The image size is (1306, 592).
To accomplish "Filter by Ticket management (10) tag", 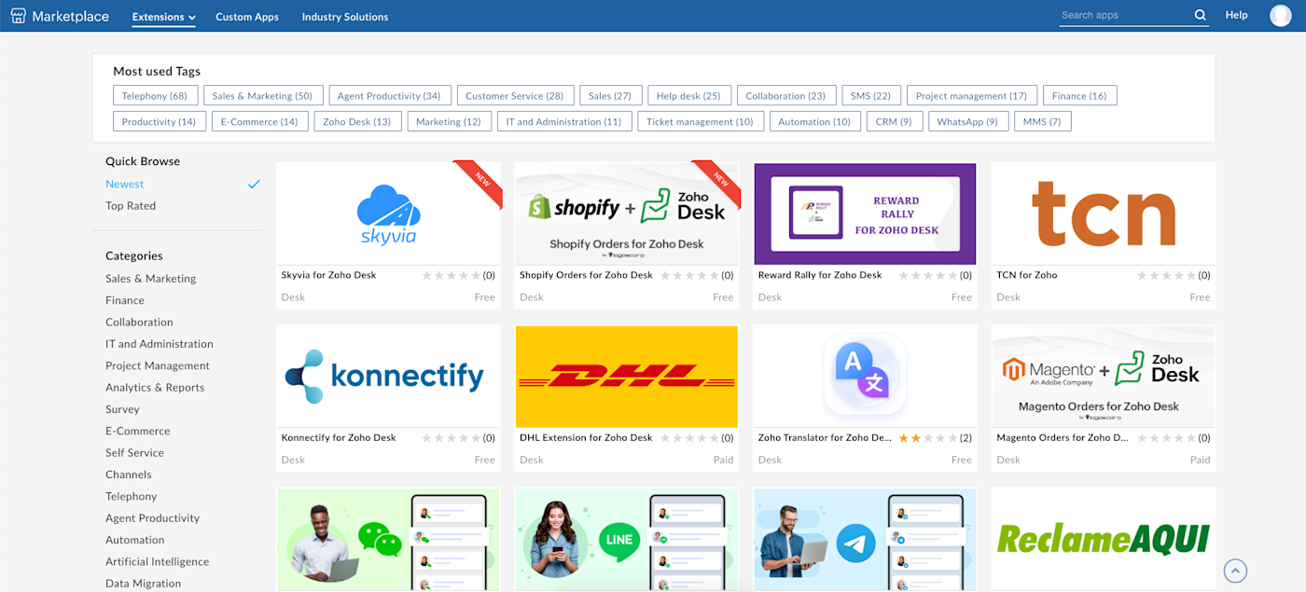I will tap(701, 121).
